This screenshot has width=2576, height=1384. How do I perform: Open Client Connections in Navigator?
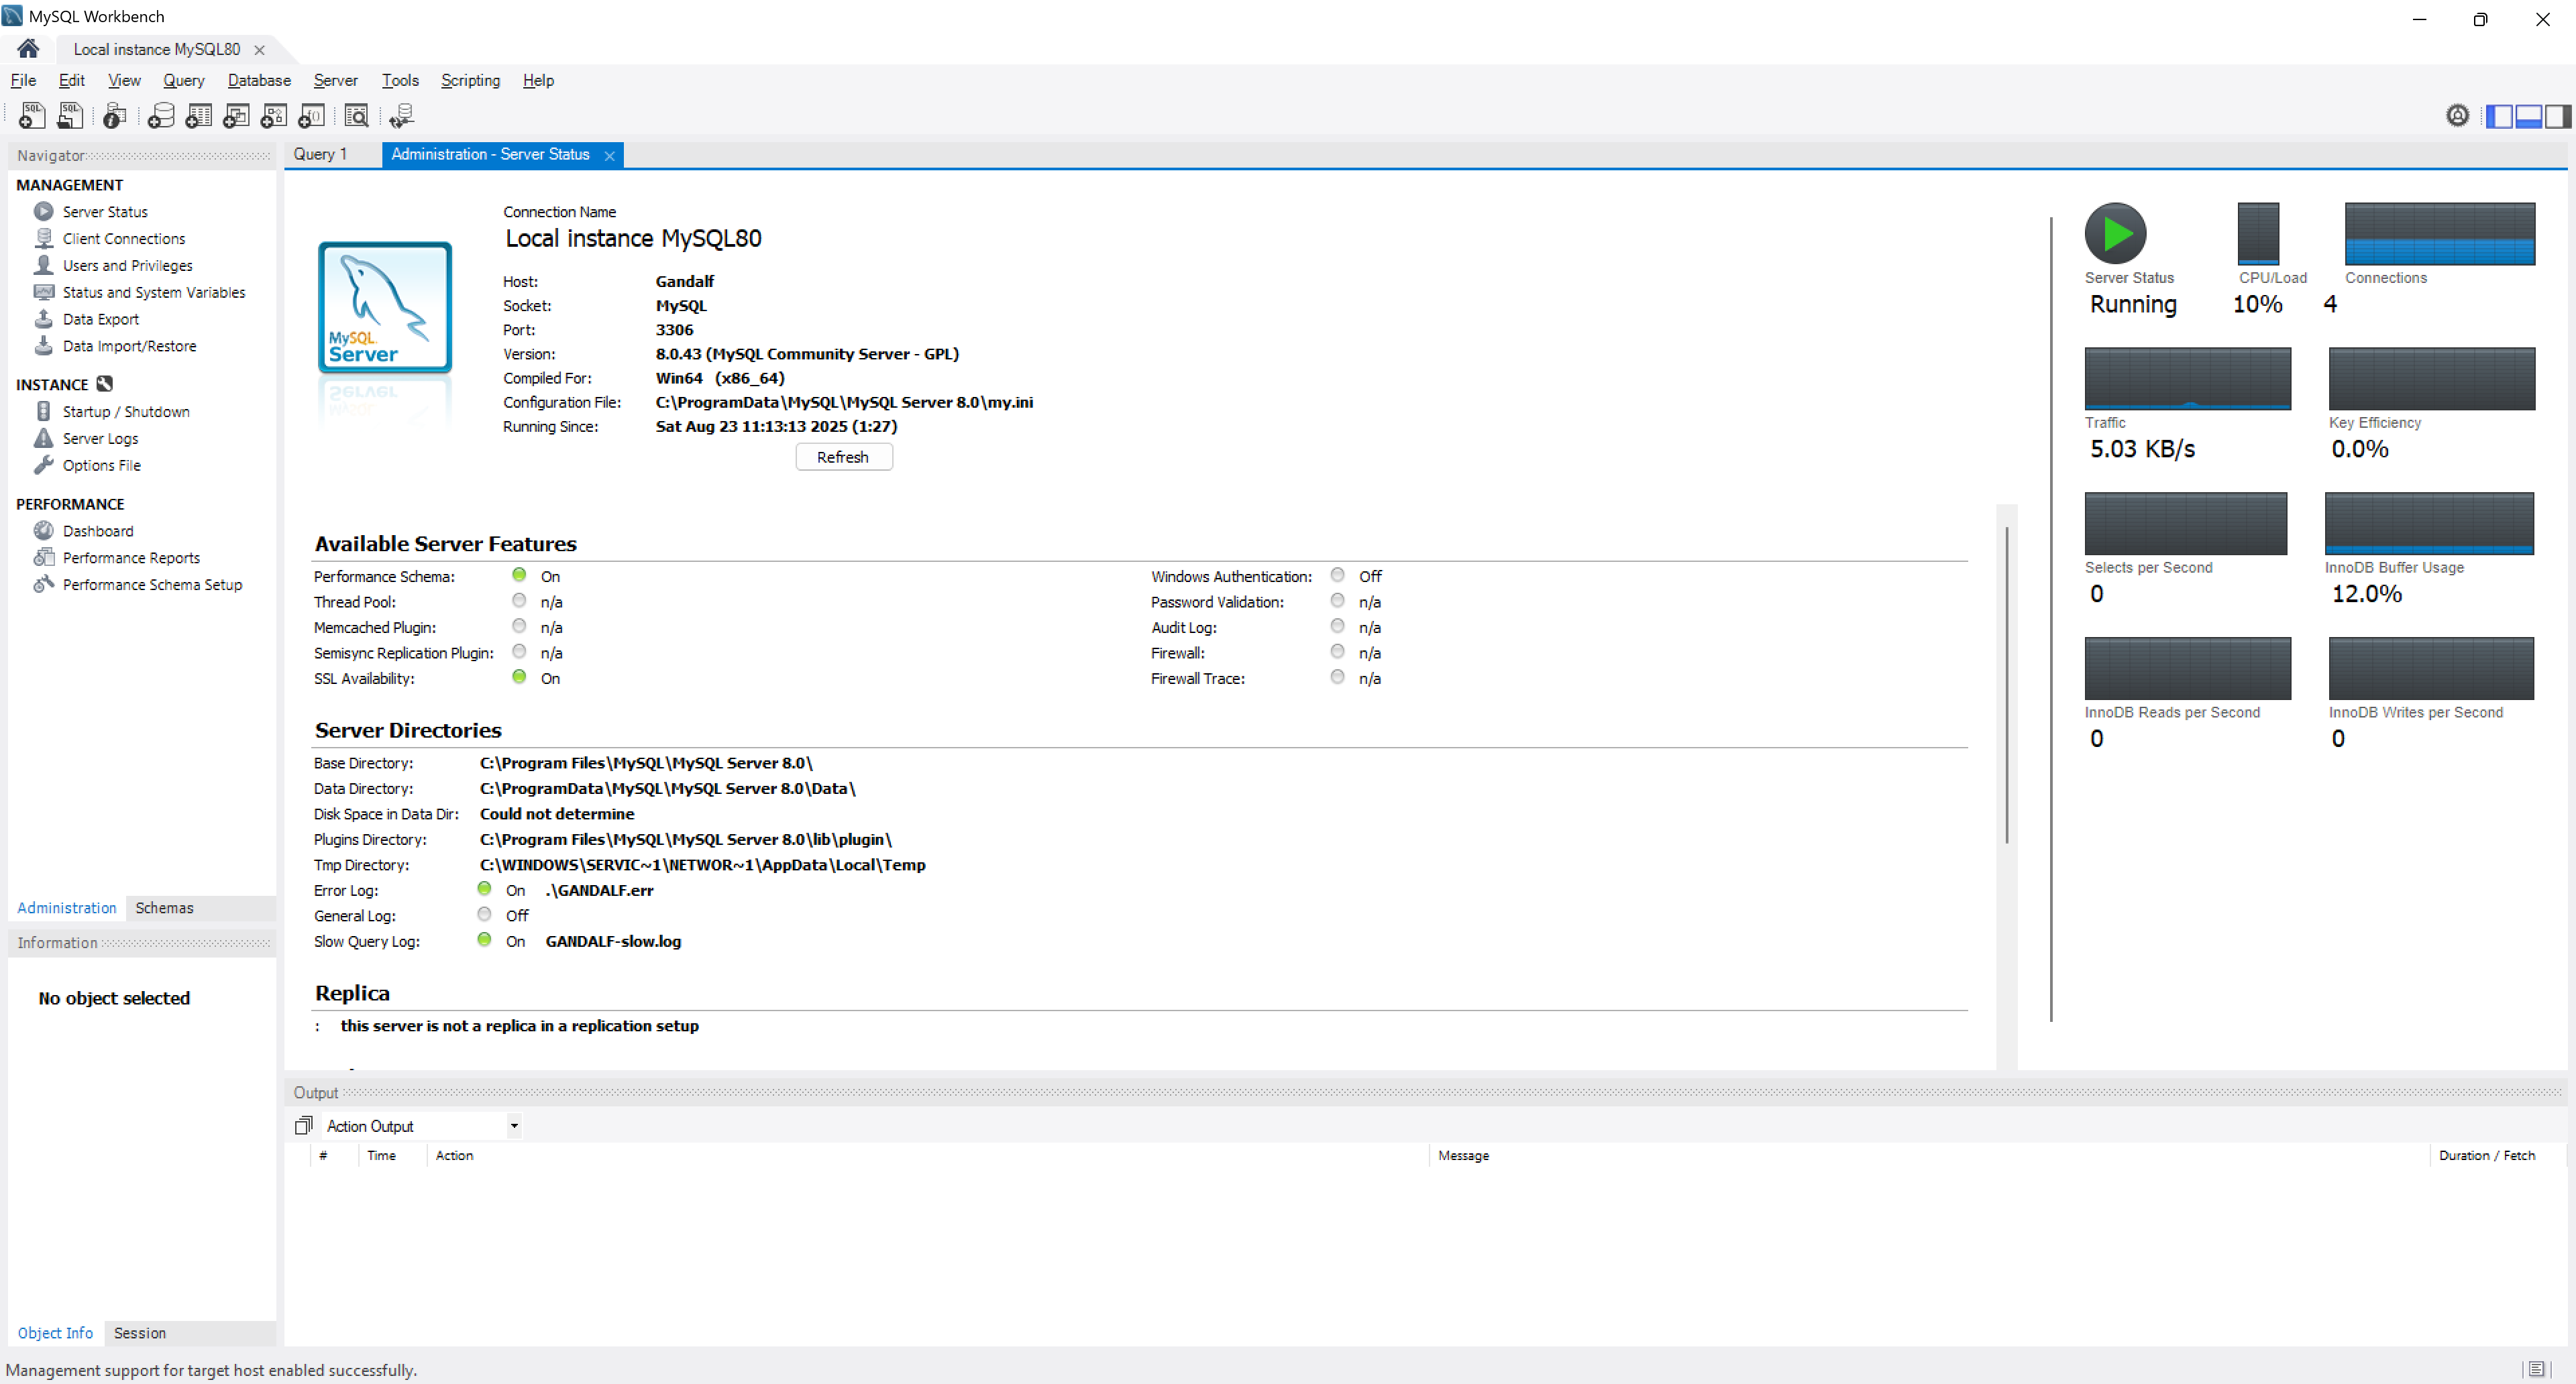pos(124,239)
